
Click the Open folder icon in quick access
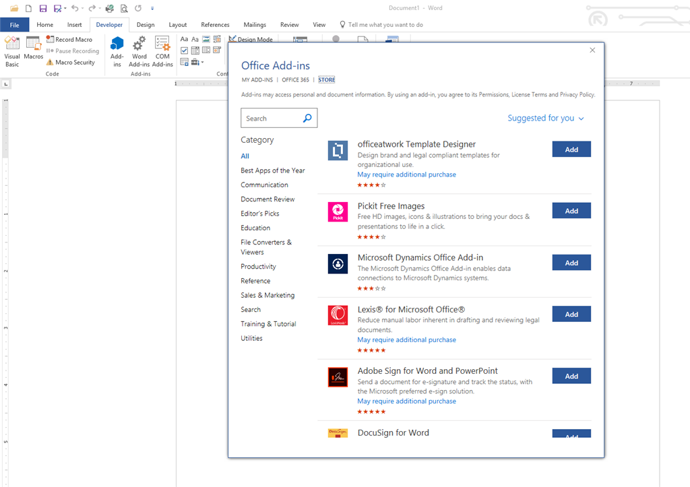pyautogui.click(x=14, y=8)
